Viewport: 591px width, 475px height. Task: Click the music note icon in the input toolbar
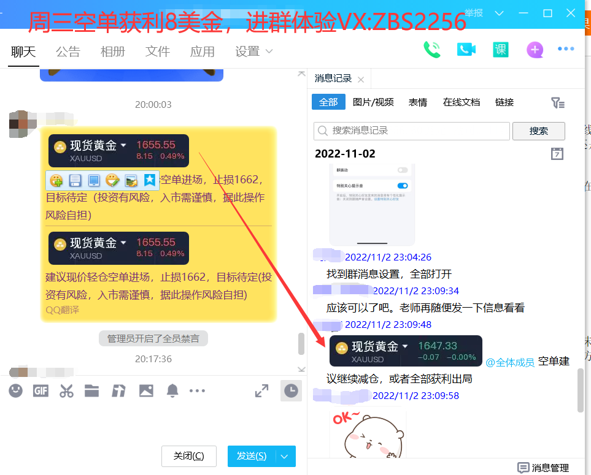click(118, 391)
